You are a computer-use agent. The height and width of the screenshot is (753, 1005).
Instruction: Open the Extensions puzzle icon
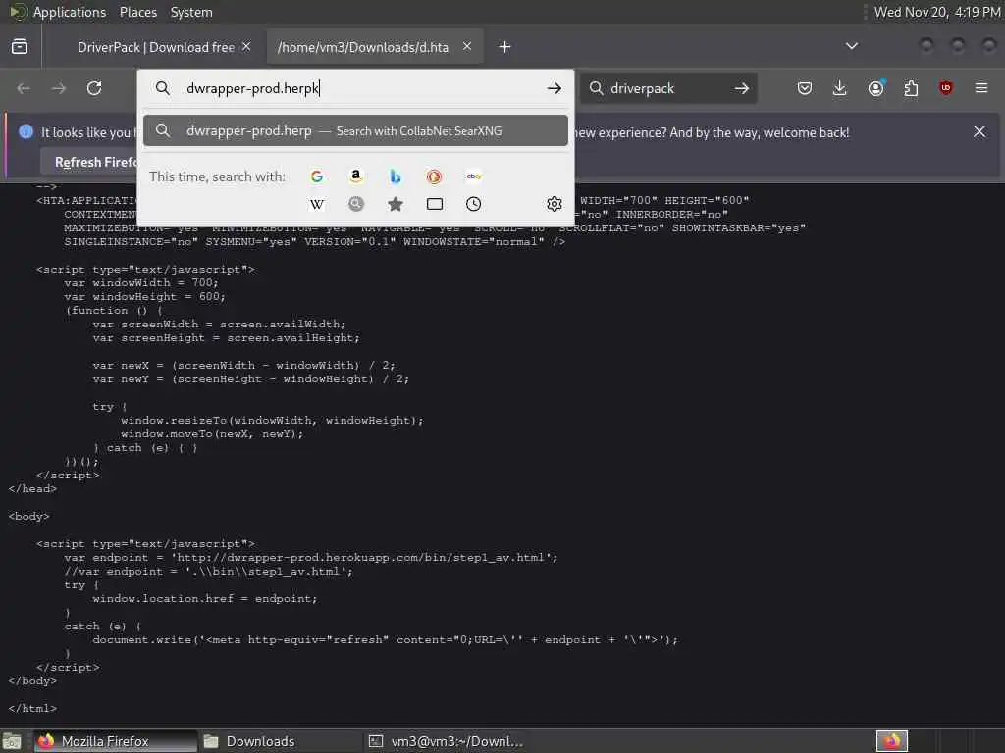(x=911, y=88)
